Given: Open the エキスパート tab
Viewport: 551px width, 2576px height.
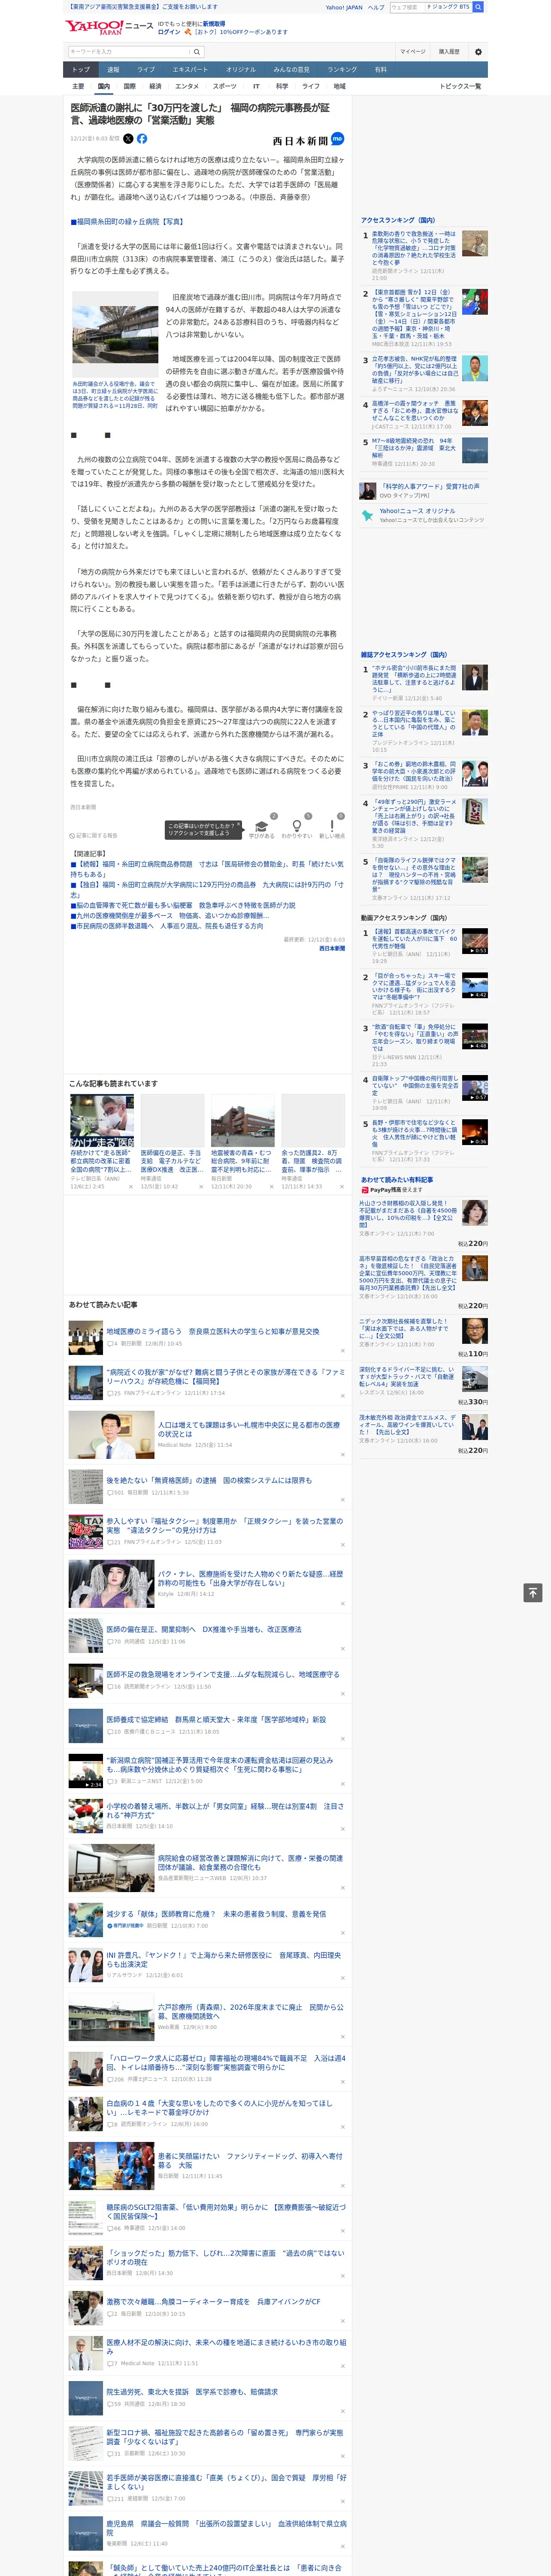Looking at the screenshot, I should click(x=190, y=70).
